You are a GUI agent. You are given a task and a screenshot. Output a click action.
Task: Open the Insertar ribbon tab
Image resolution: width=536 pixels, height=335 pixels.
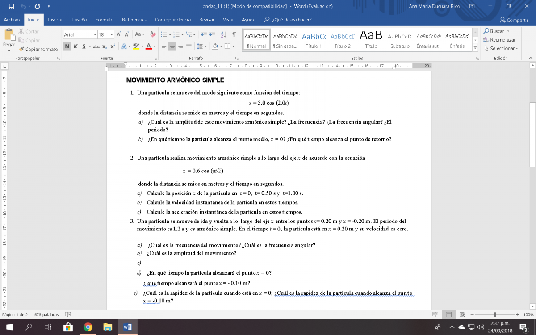pyautogui.click(x=56, y=20)
